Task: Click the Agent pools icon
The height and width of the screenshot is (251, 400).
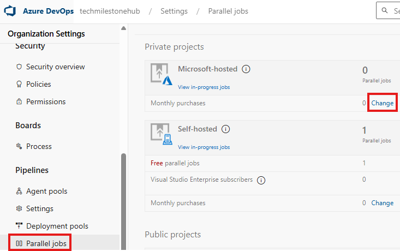Action: pyautogui.click(x=19, y=191)
